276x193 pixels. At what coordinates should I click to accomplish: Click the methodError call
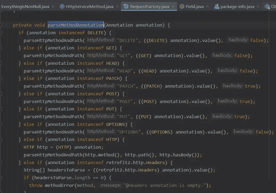point(59,186)
